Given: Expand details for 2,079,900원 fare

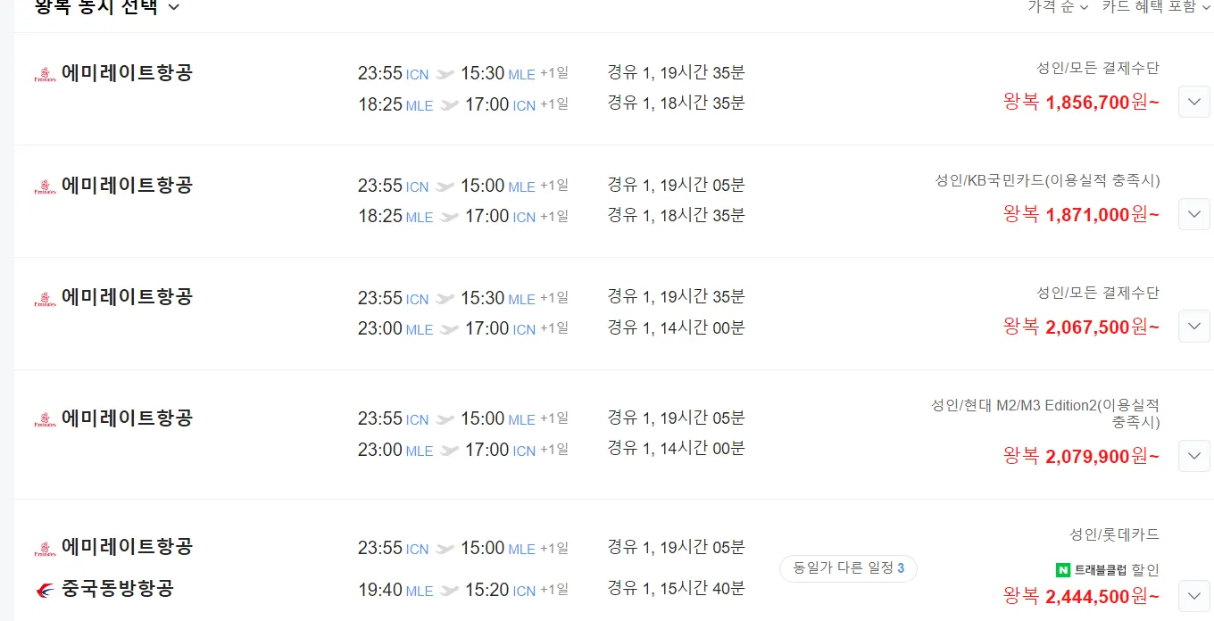Looking at the screenshot, I should coord(1194,456).
